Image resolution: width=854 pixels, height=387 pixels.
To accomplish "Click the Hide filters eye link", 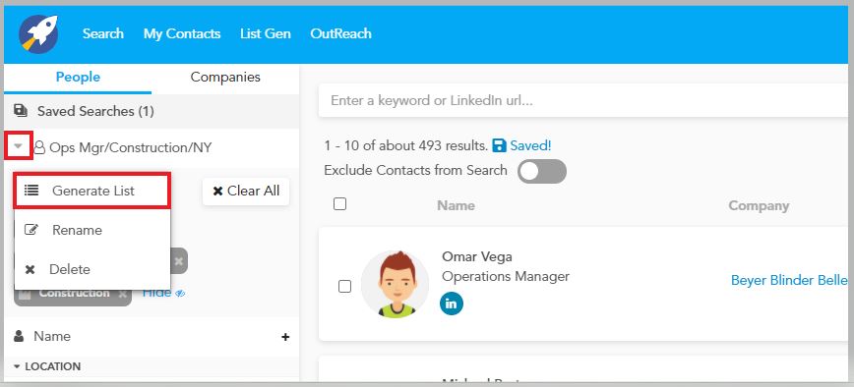I will pyautogui.click(x=164, y=293).
